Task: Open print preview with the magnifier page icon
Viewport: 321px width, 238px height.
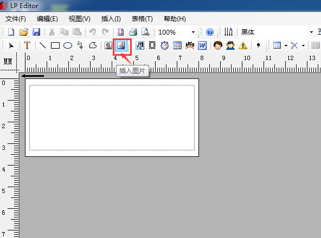Action: point(145,32)
